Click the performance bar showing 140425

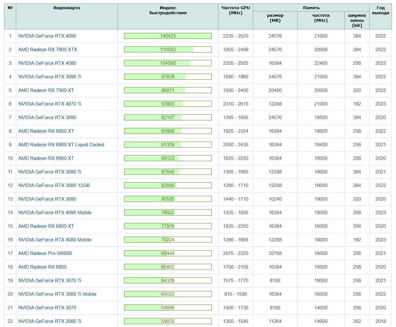pyautogui.click(x=168, y=36)
